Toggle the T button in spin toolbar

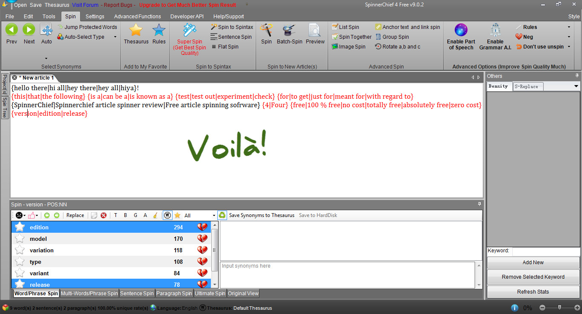point(115,215)
